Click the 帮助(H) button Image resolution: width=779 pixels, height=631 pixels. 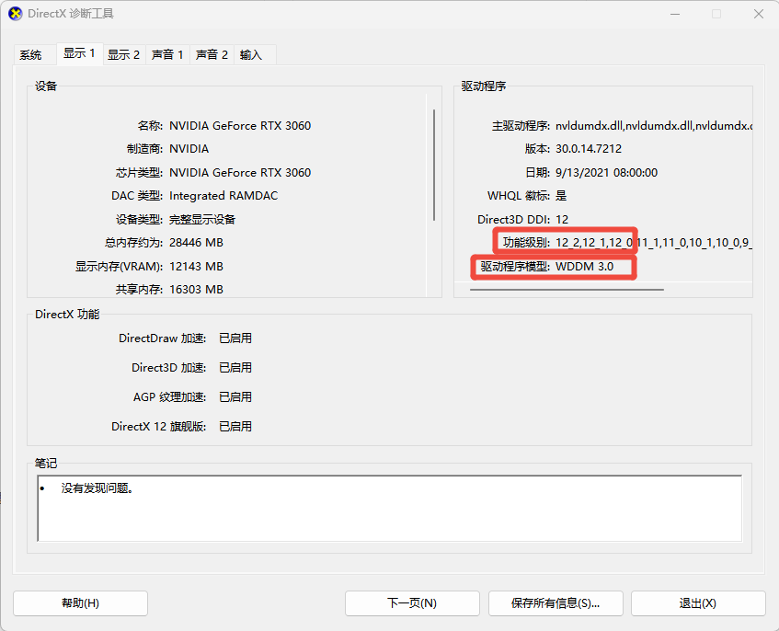click(x=80, y=603)
